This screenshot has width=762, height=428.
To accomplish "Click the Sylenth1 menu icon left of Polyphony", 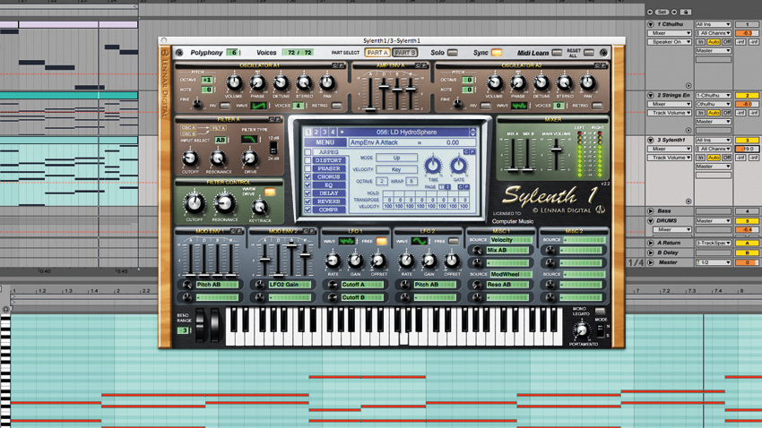I will pyautogui.click(x=179, y=53).
